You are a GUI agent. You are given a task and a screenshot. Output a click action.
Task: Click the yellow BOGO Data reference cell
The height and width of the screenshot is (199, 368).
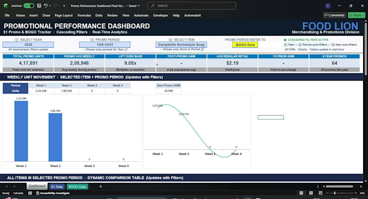coord(245,44)
